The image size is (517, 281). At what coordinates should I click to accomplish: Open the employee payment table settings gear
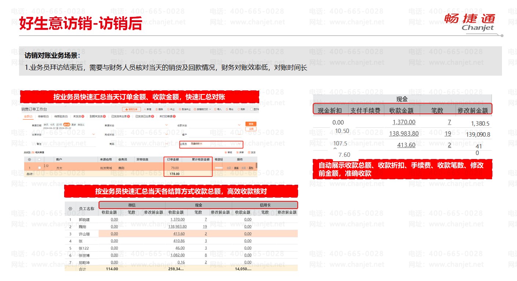pos(70,208)
